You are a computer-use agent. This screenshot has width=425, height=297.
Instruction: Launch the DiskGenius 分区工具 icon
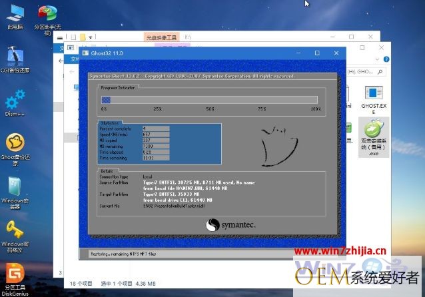click(x=15, y=279)
